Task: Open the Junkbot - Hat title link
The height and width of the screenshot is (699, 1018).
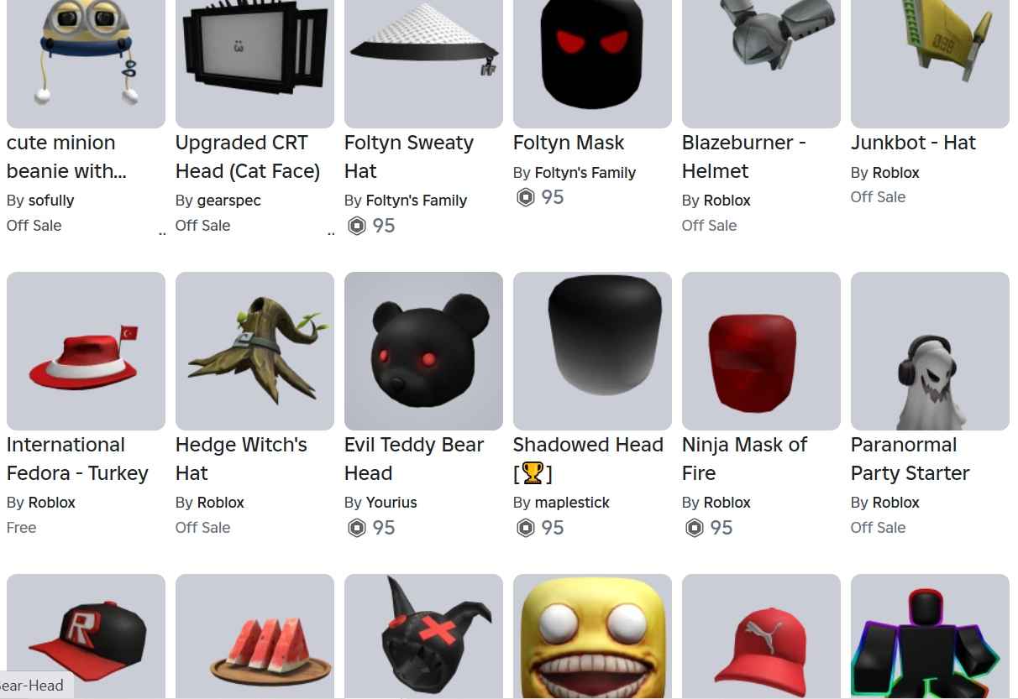Action: click(x=913, y=143)
